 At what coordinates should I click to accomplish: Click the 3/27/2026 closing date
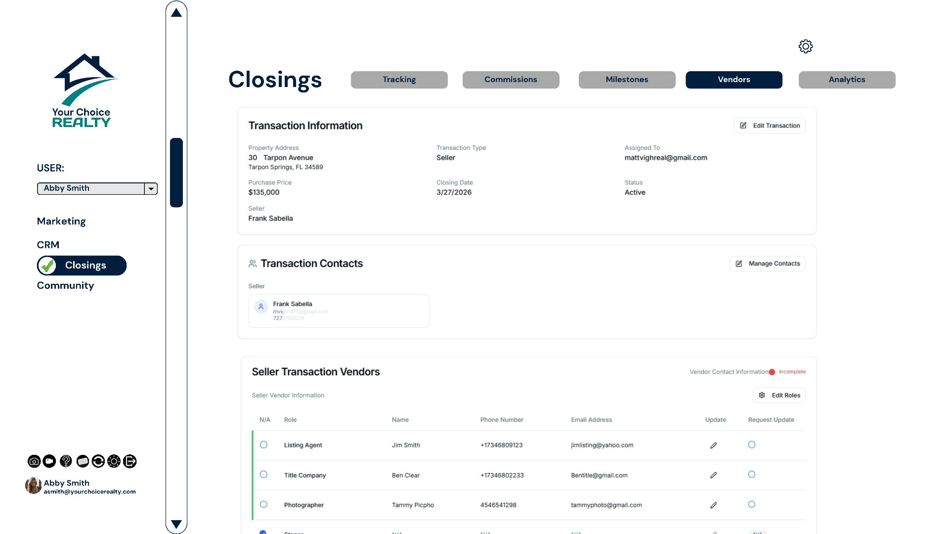454,192
